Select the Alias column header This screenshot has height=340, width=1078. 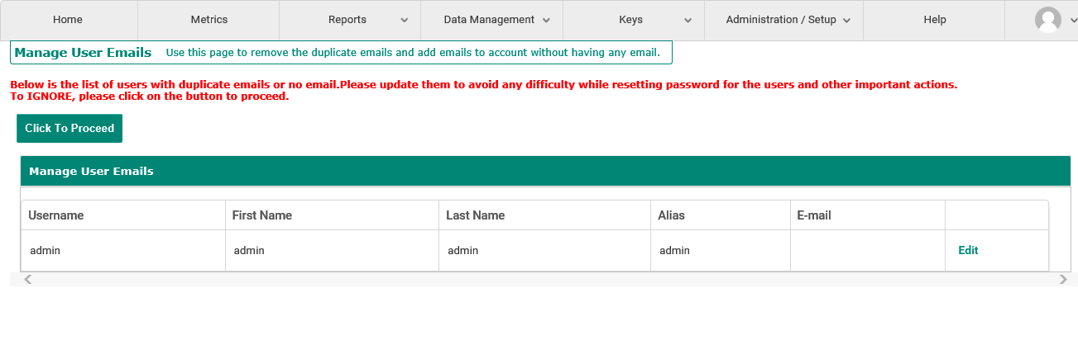coord(671,215)
